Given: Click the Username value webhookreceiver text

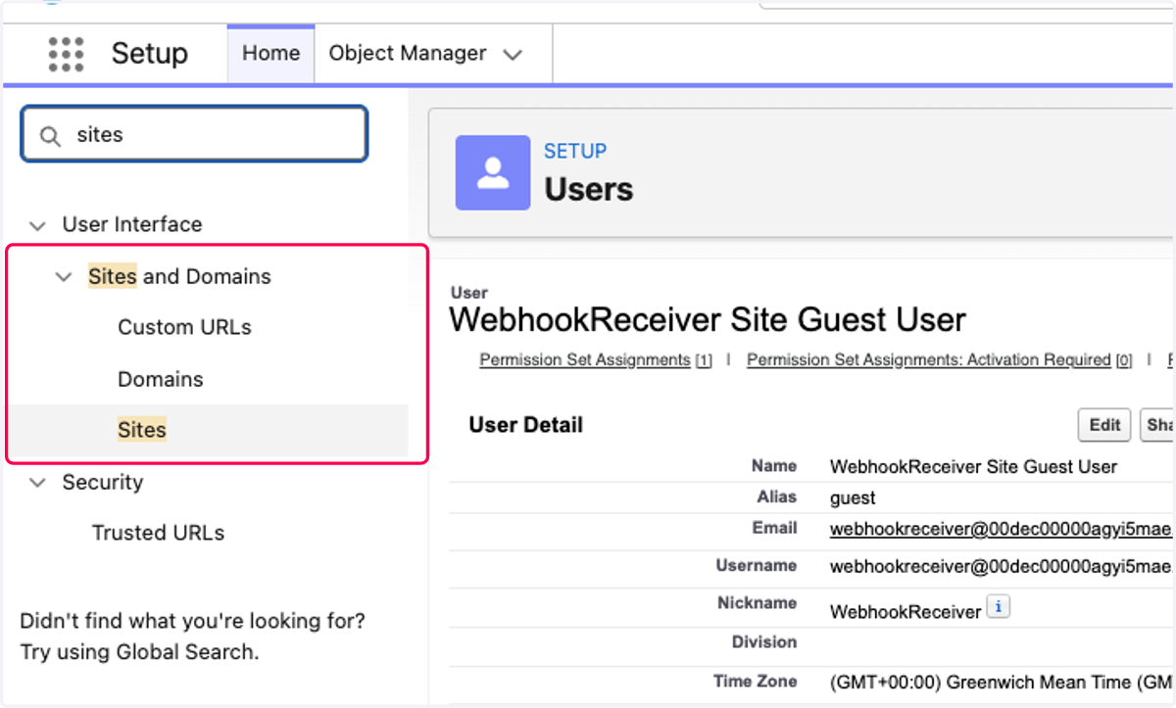Looking at the screenshot, I should (x=1001, y=566).
